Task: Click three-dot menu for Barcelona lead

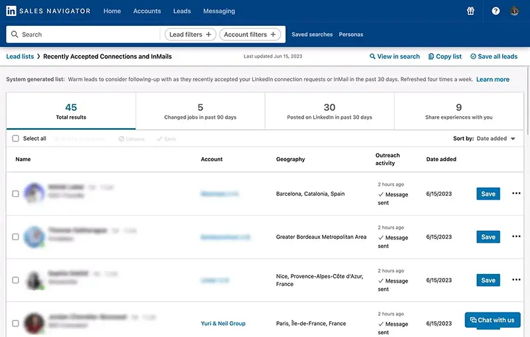Action: 516,193
